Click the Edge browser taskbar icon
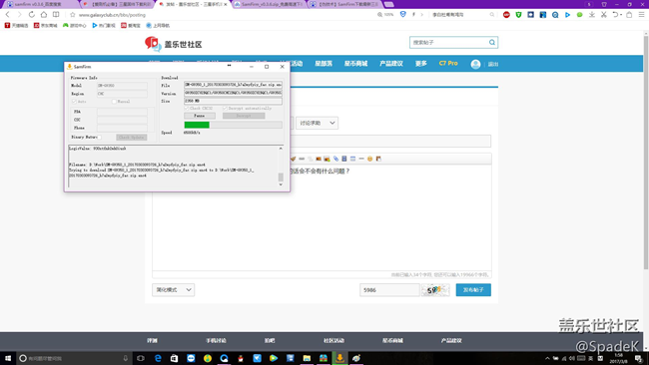 coord(158,358)
